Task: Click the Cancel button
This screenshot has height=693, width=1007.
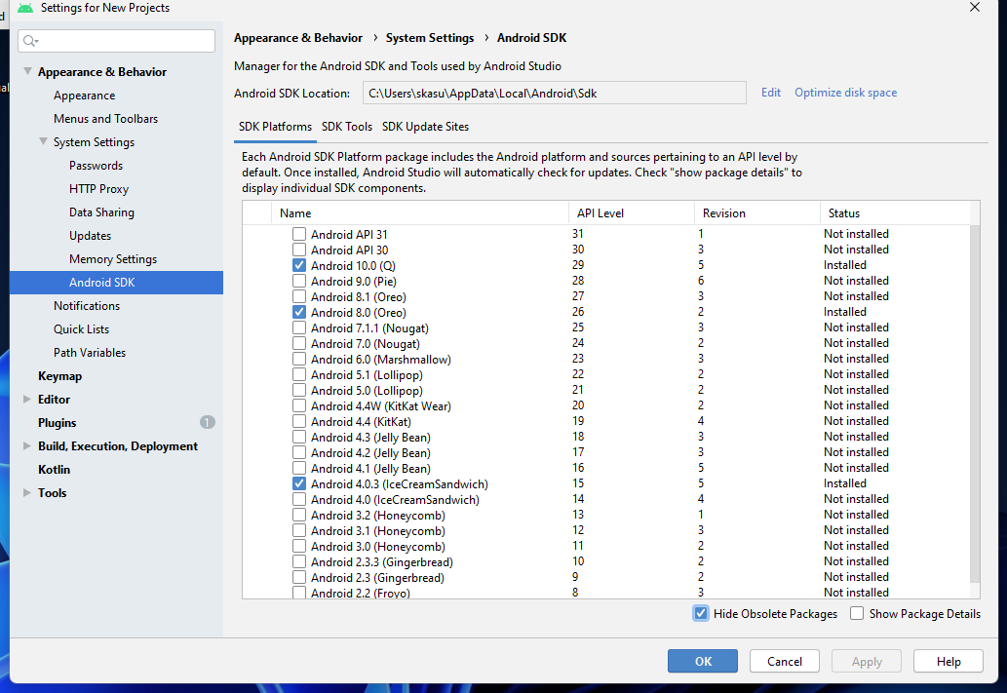Action: pyautogui.click(x=784, y=661)
